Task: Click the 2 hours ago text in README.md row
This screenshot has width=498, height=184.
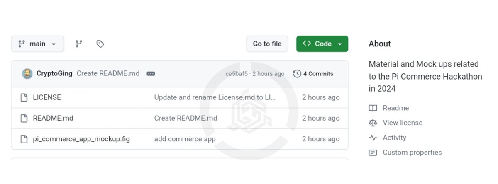Action: [321, 118]
